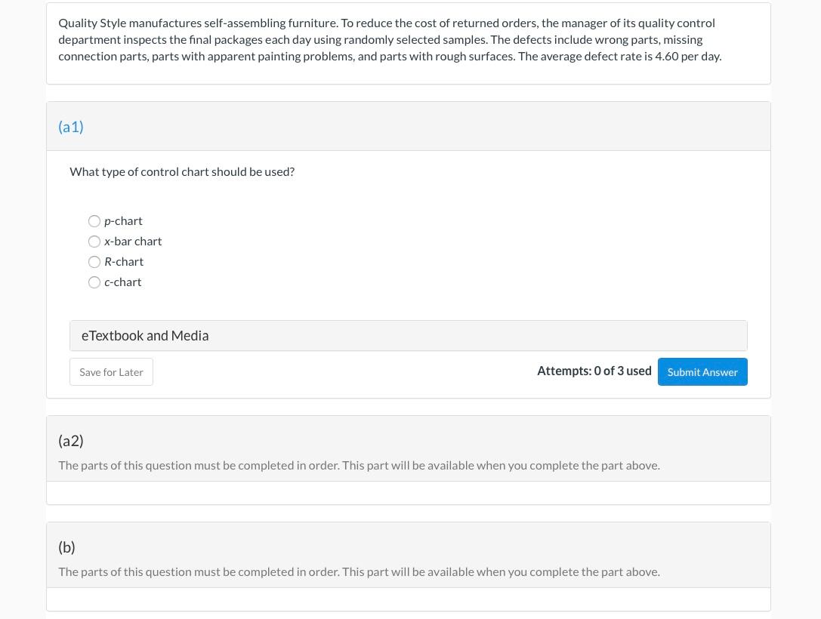
Task: Click the locked-part message under (a2)
Action: pyautogui.click(x=359, y=466)
